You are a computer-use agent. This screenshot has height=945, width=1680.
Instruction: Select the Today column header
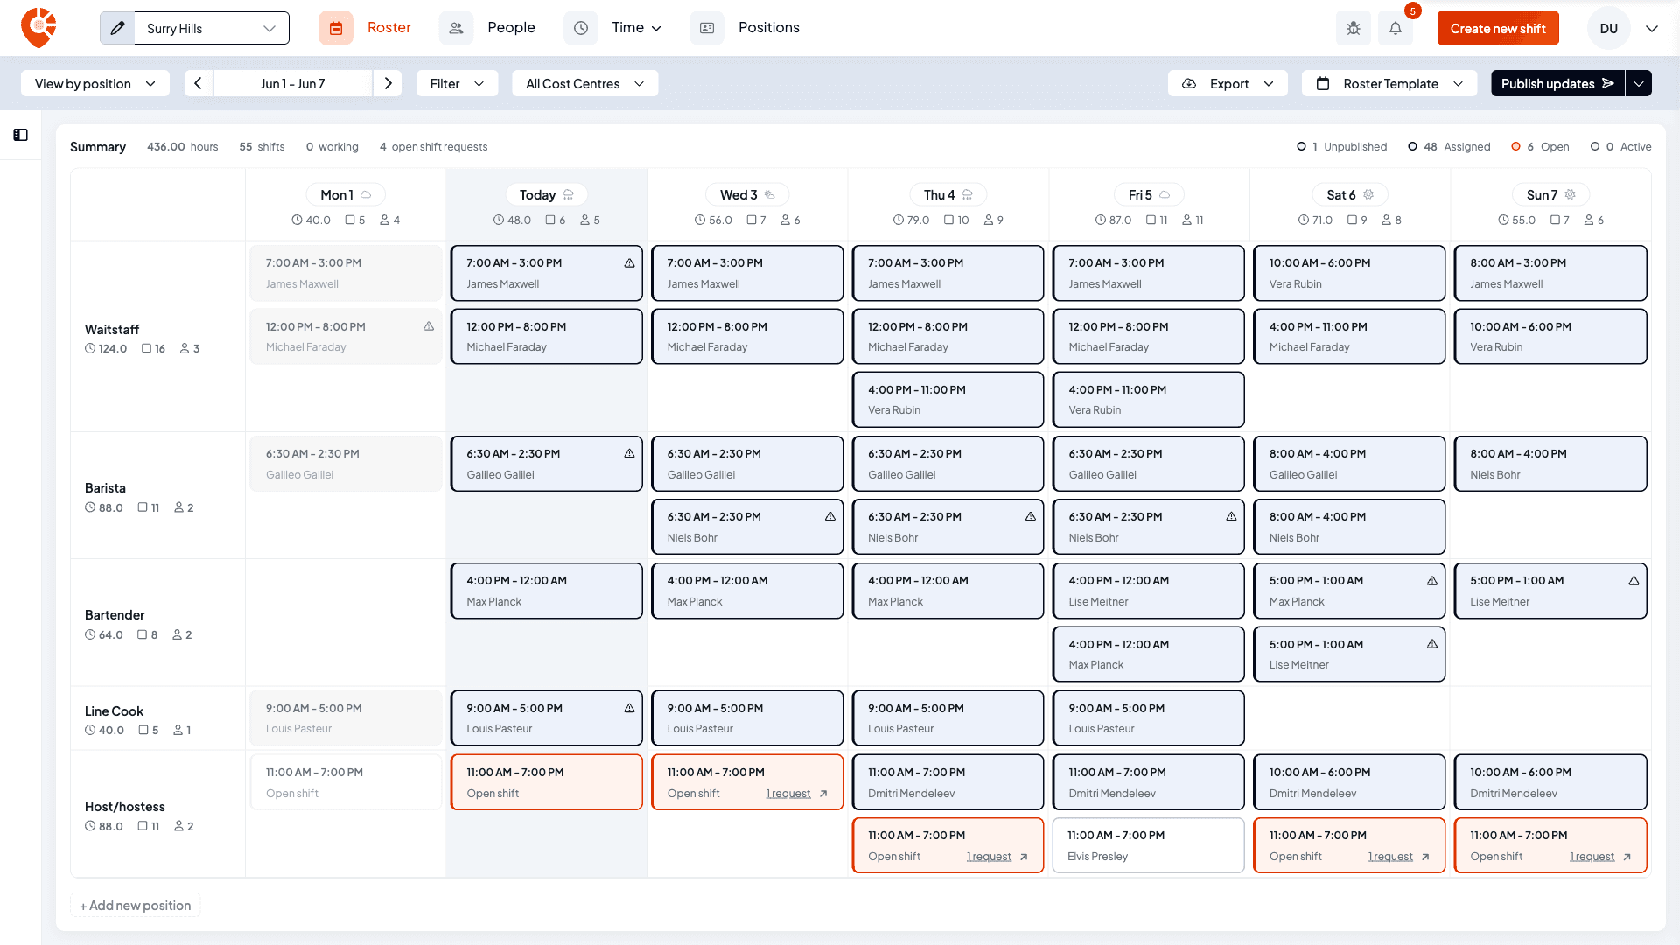(x=546, y=194)
